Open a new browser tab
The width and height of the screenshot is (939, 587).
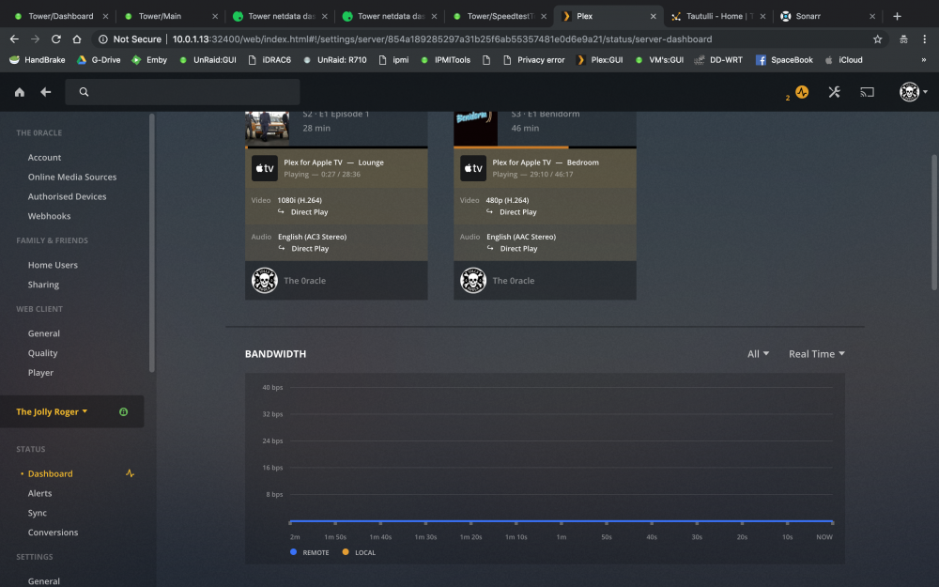pyautogui.click(x=897, y=16)
